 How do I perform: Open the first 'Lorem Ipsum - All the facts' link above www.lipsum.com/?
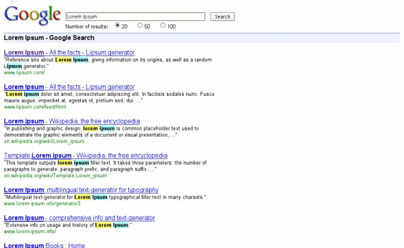pyautogui.click(x=69, y=52)
